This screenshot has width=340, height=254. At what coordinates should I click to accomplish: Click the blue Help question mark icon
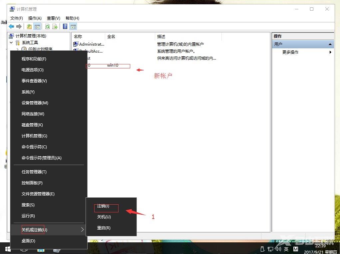pyautogui.click(x=65, y=27)
